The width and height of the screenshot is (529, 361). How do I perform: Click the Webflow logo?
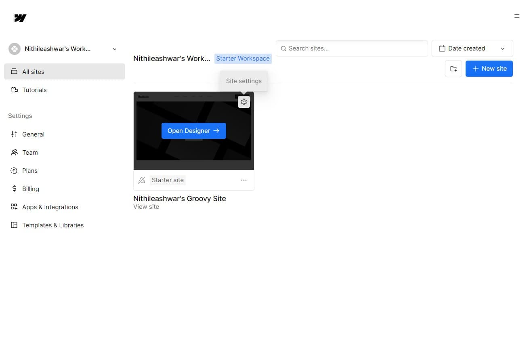pyautogui.click(x=20, y=18)
